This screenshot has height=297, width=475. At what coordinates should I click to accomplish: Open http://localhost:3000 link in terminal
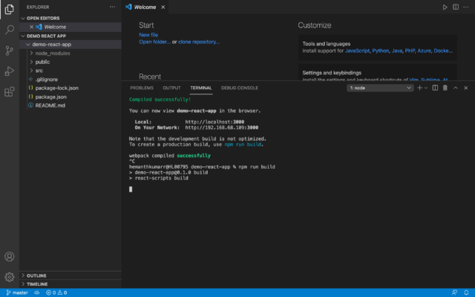click(x=214, y=122)
